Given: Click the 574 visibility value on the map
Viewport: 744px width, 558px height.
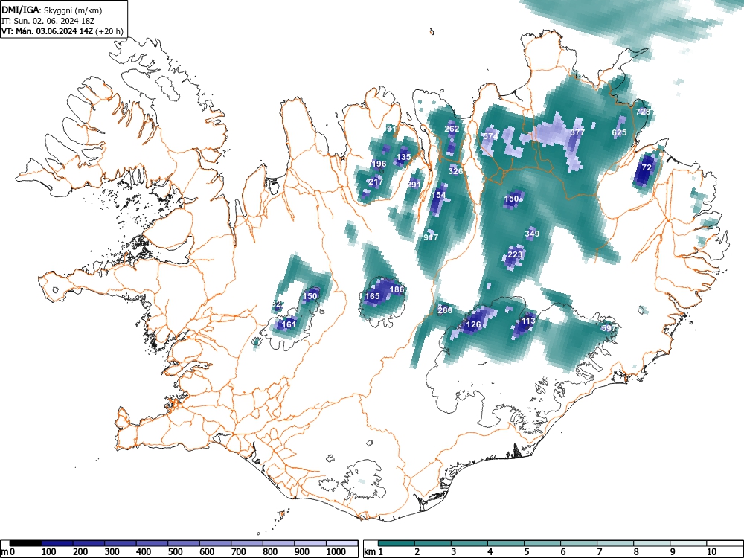Looking at the screenshot, I should pos(490,136).
